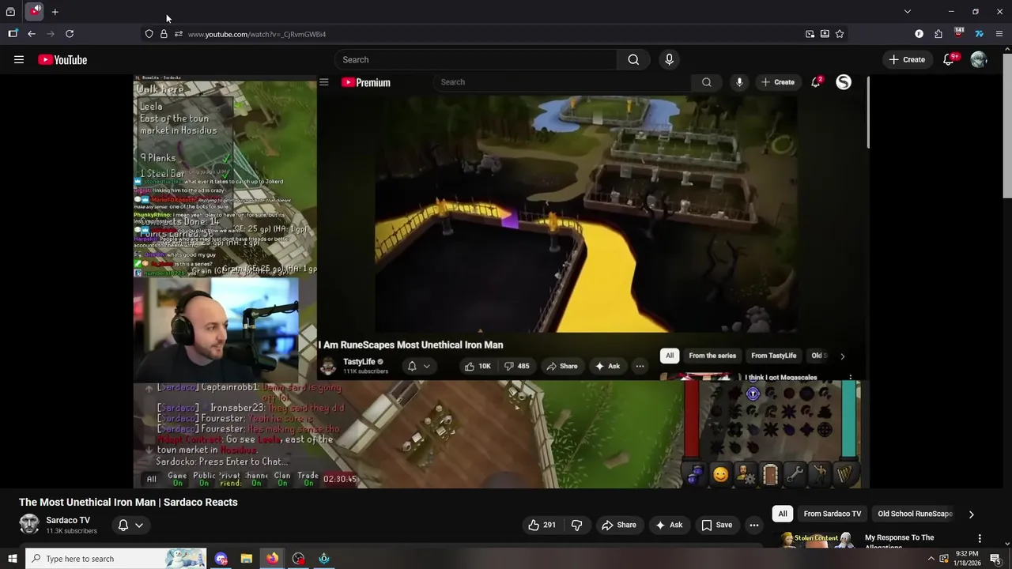Viewport: 1012px width, 569px height.
Task: Open the Firefox application menu
Action: 999,34
